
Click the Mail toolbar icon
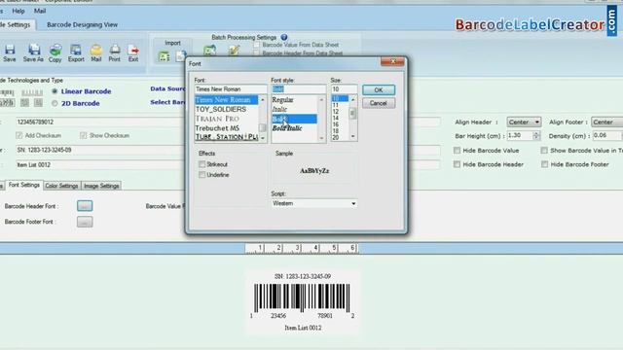coord(96,53)
